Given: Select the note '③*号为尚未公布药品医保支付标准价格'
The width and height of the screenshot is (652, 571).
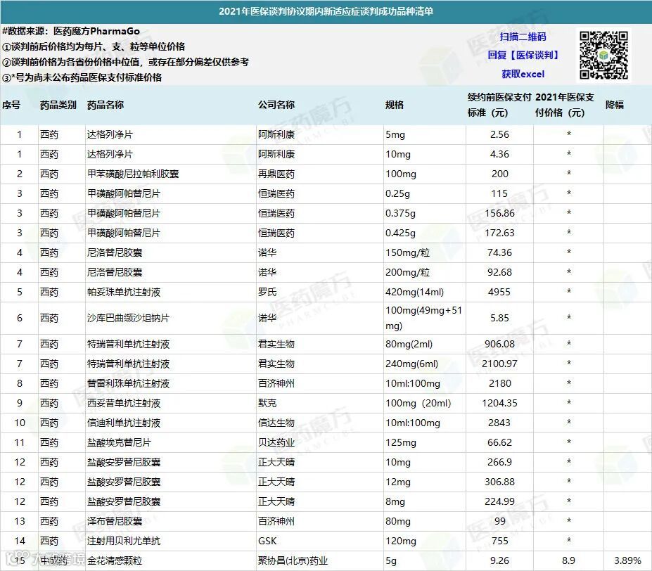Looking at the screenshot, I should pos(82,77).
